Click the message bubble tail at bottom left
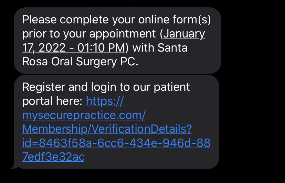The width and height of the screenshot is (285, 183). click(14, 166)
